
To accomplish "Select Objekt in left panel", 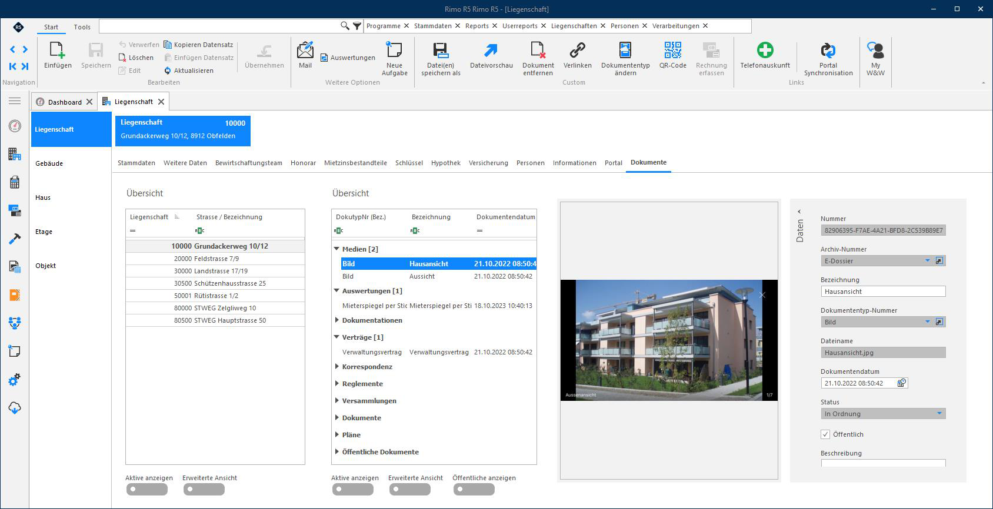I will 46,266.
